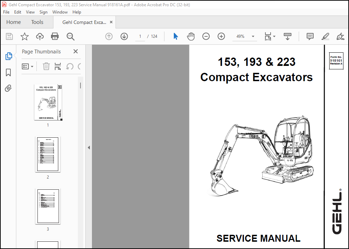Zoom out with minus button
The width and height of the screenshot is (349, 249).
point(206,36)
